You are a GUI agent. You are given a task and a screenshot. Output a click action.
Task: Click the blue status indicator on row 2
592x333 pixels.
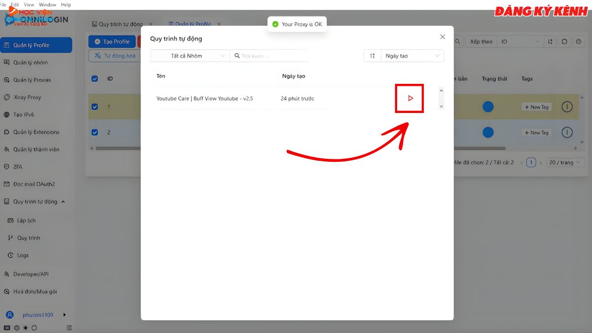click(488, 132)
